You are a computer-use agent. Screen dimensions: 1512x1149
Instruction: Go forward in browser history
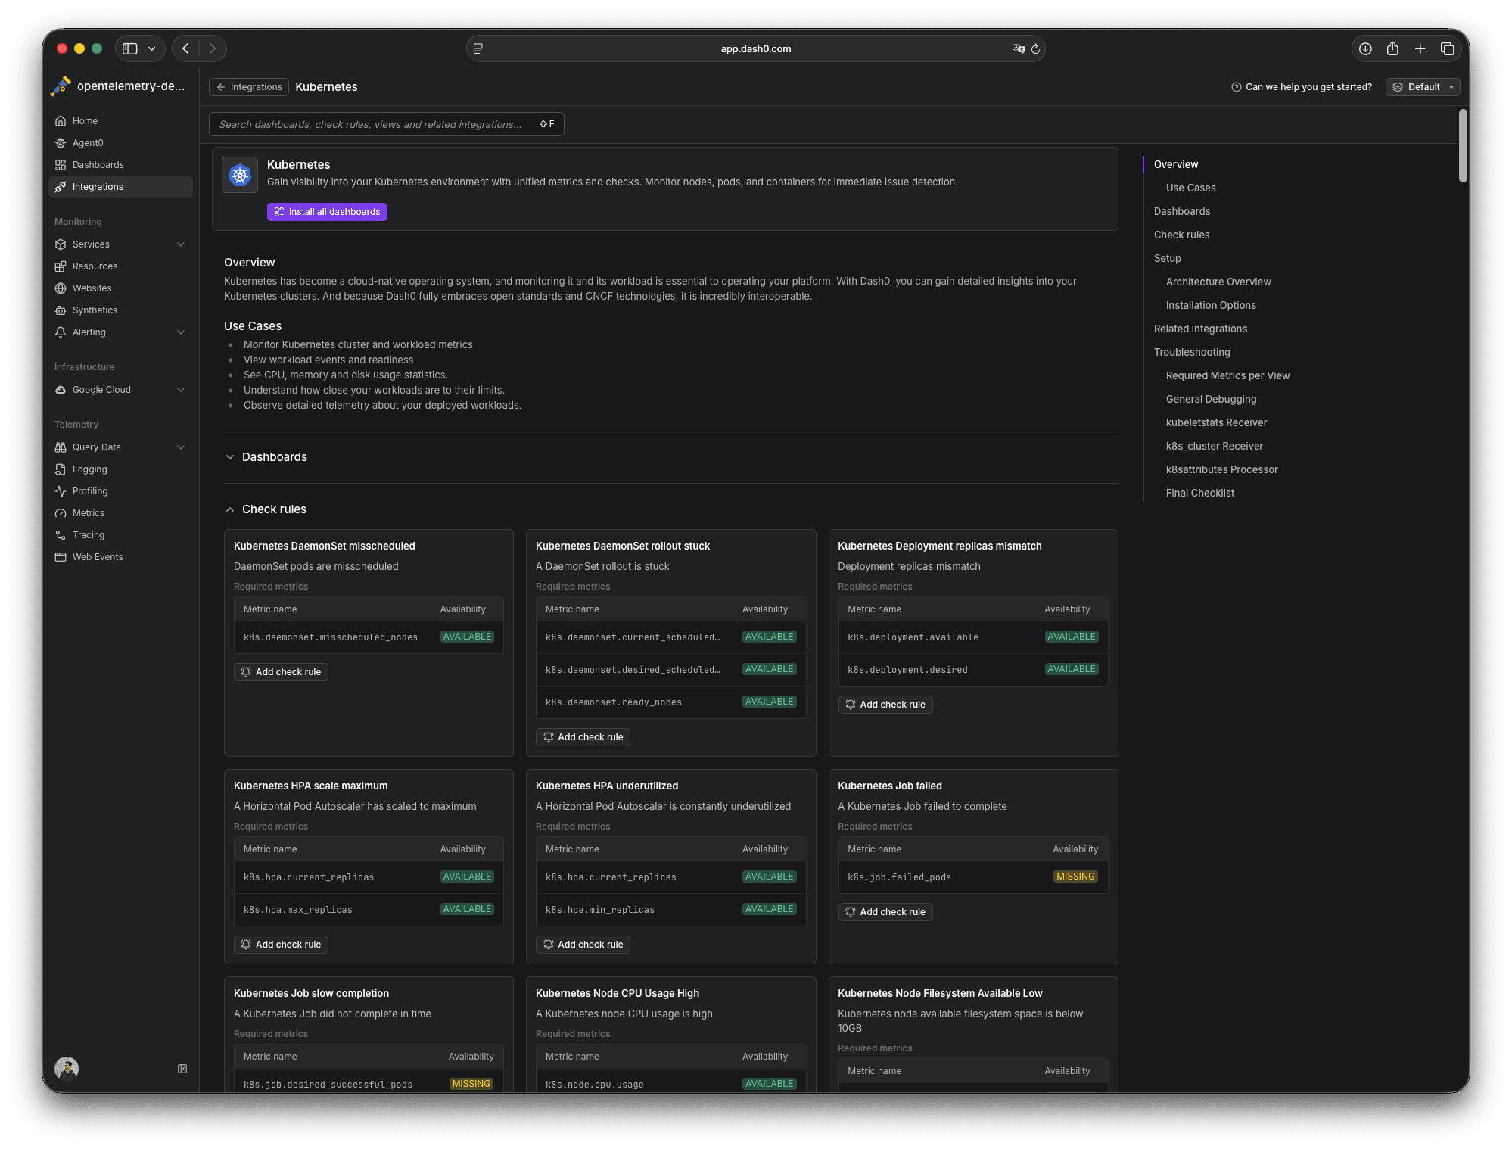tap(213, 48)
